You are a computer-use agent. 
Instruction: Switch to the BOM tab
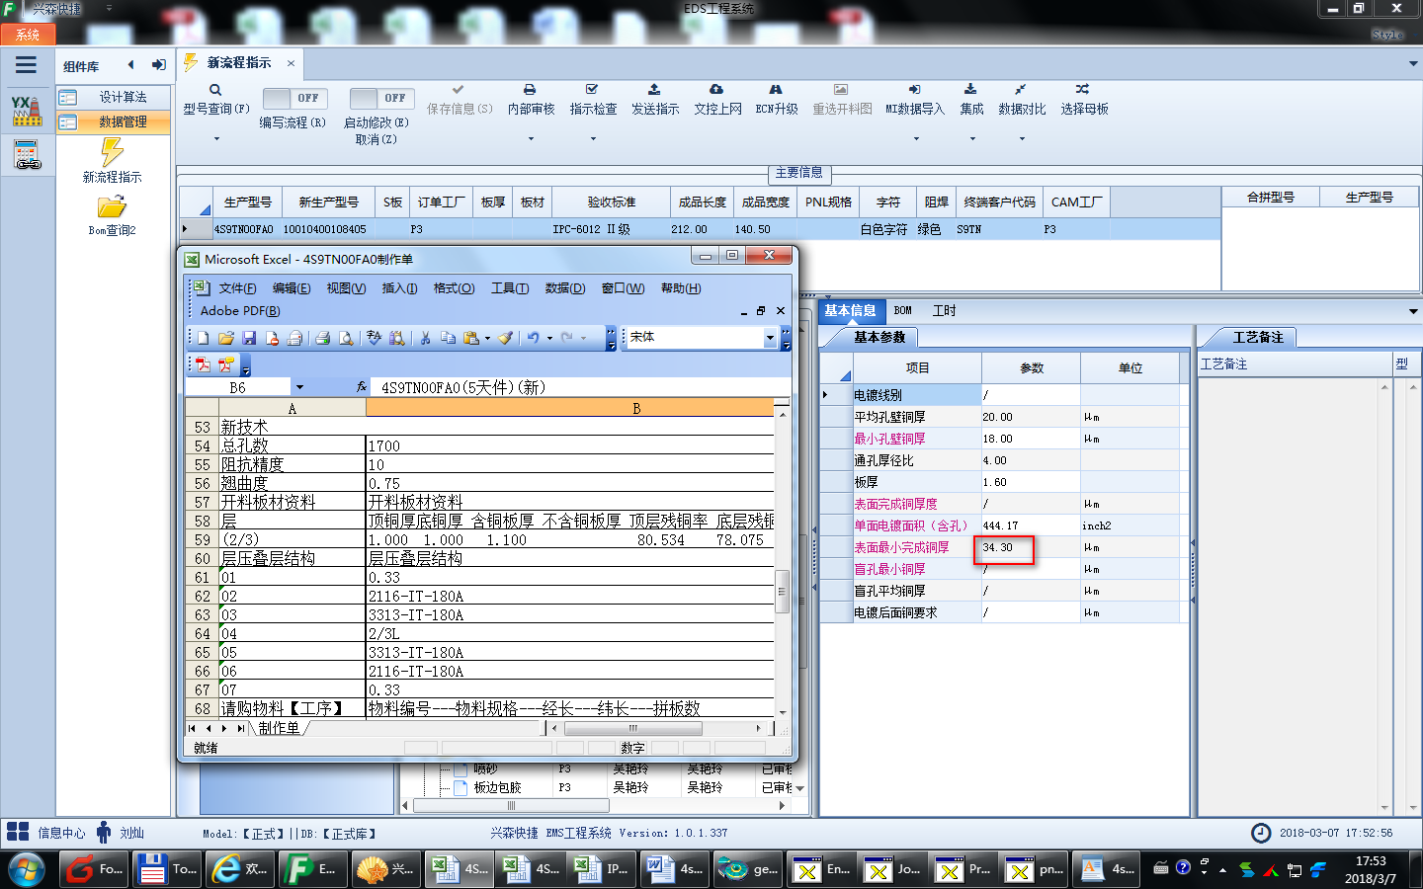point(902,310)
